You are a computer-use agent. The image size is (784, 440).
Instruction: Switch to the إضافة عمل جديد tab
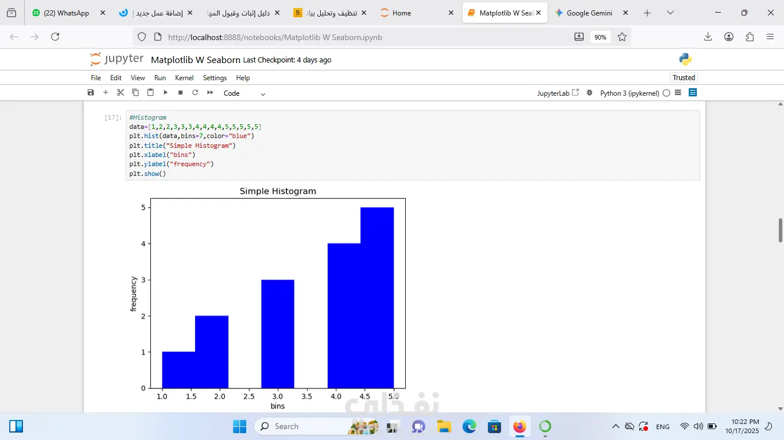156,13
